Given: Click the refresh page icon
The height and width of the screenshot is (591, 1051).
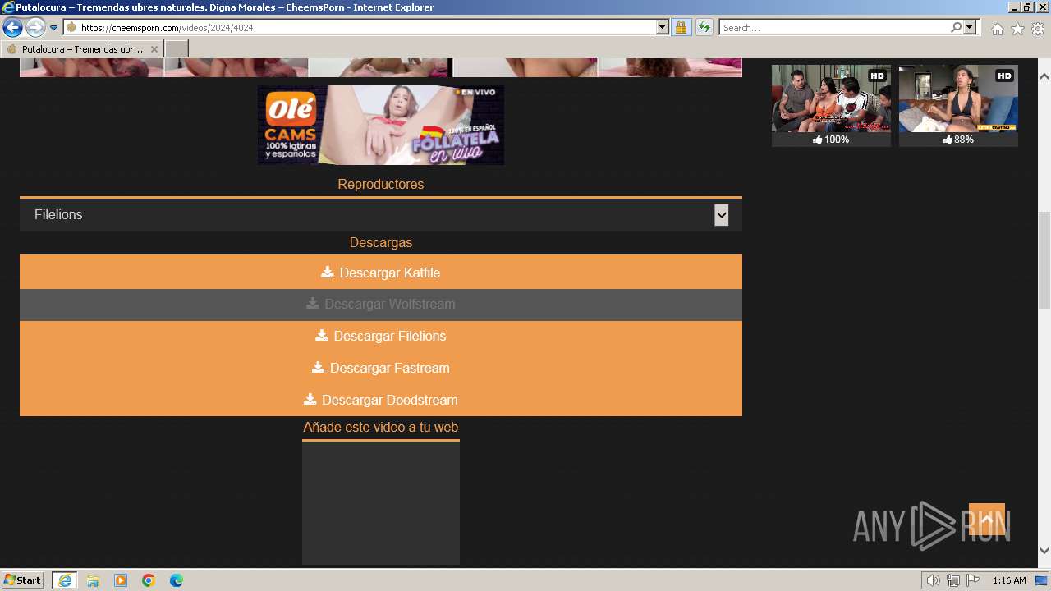Looking at the screenshot, I should click(704, 27).
